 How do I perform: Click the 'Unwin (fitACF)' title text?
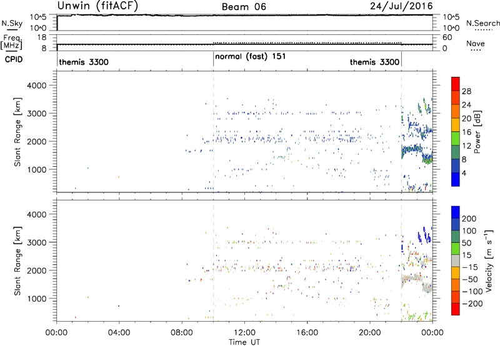97,6
